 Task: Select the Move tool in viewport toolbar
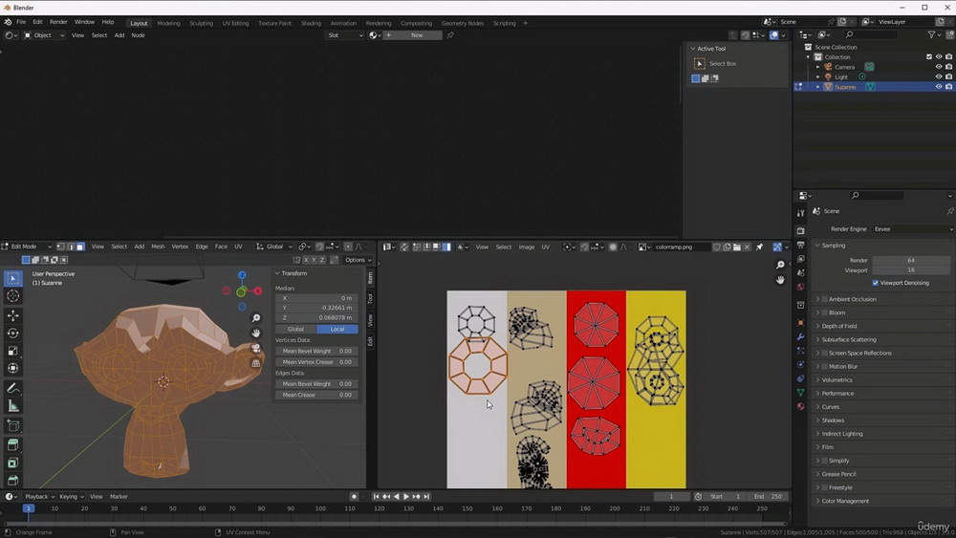click(x=12, y=315)
